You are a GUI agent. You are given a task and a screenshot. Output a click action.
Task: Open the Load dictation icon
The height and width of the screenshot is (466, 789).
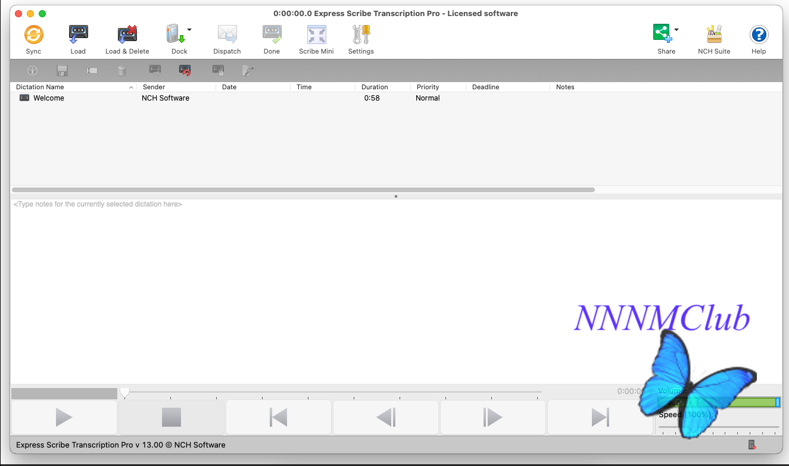click(x=78, y=35)
